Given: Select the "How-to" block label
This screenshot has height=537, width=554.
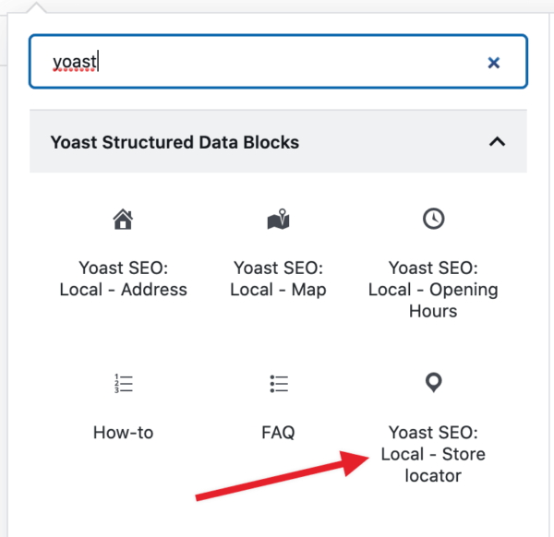Looking at the screenshot, I should pyautogui.click(x=123, y=432).
